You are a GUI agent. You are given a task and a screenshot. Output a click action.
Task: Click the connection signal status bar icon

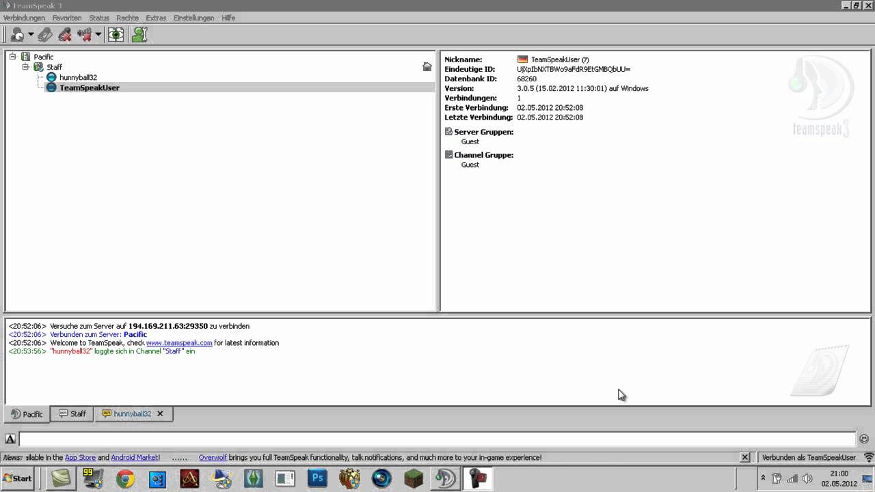point(869,457)
